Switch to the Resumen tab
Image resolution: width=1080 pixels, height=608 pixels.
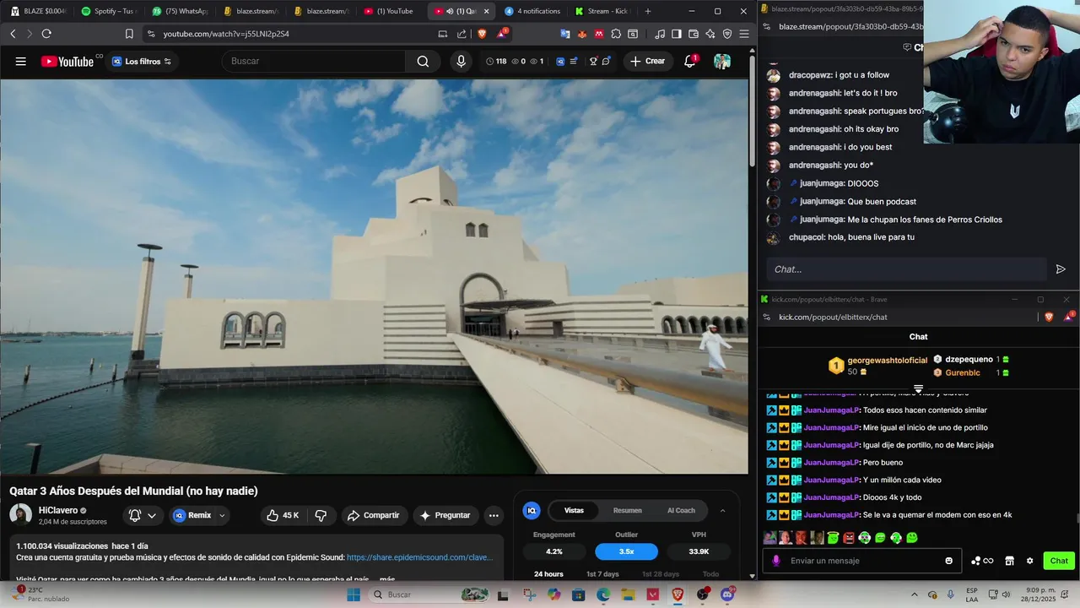tap(628, 510)
